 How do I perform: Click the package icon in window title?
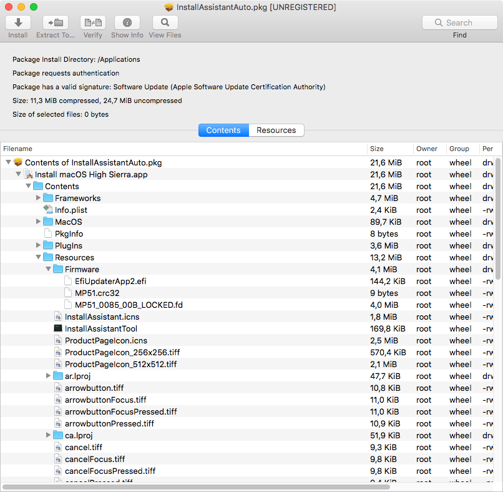click(169, 7)
